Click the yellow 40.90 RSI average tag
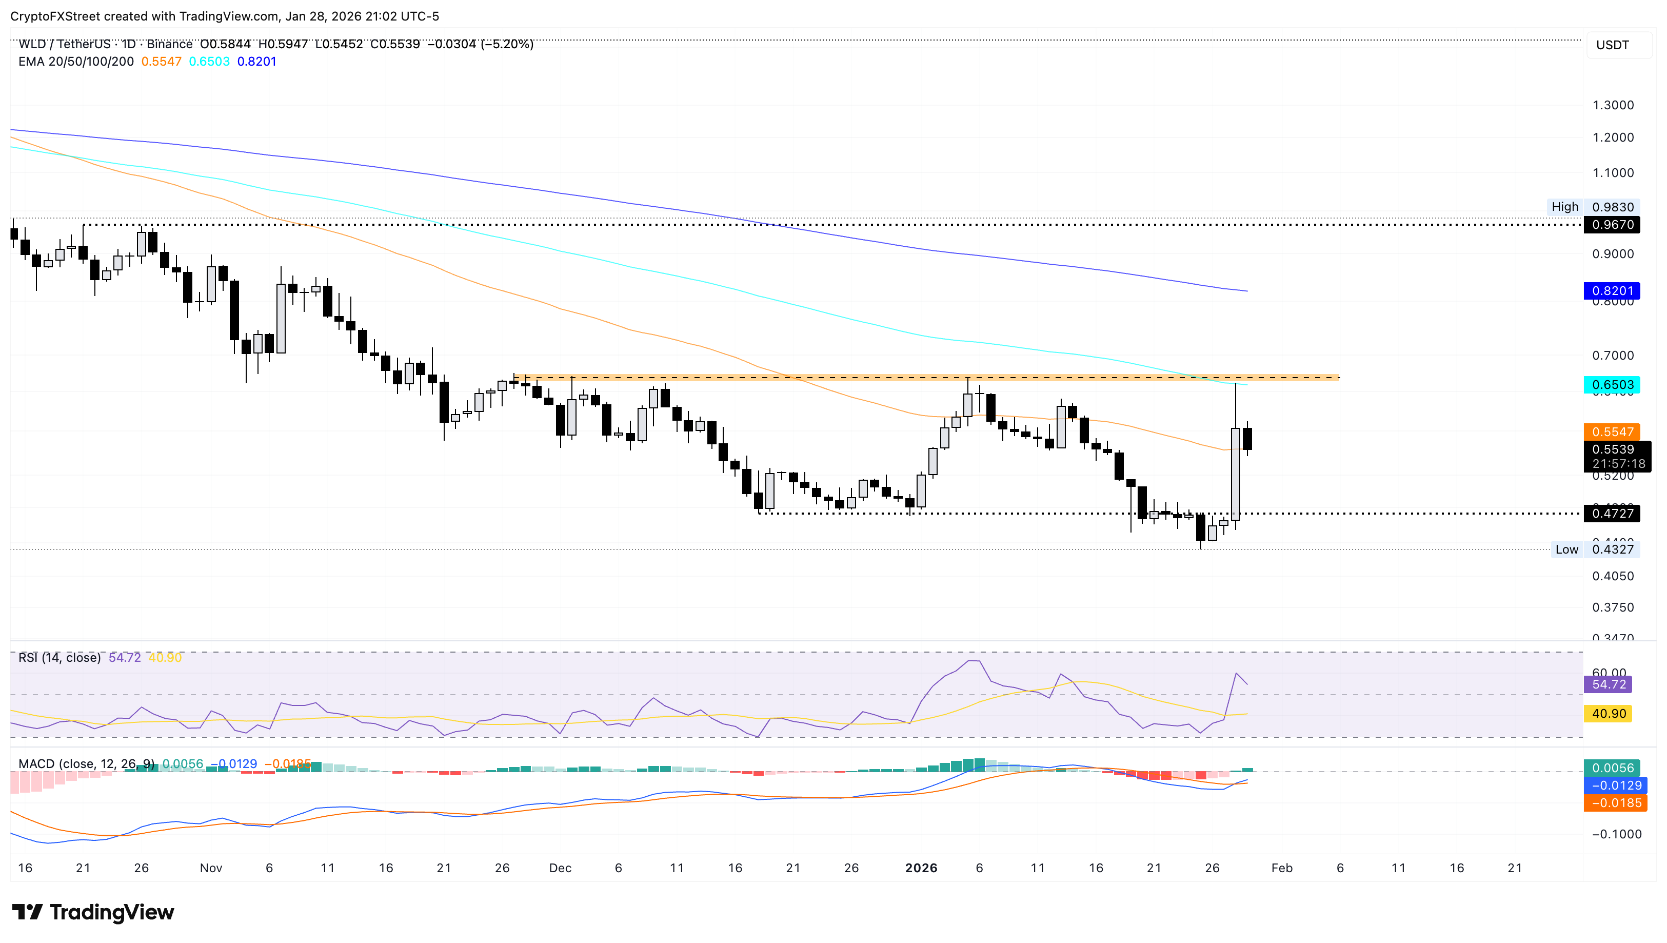 point(1608,714)
